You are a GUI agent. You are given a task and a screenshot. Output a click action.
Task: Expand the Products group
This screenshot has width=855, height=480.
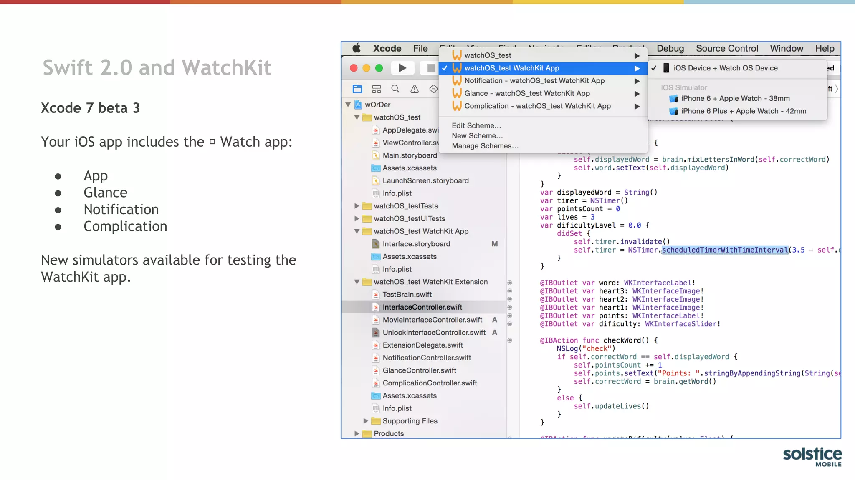[x=357, y=433]
